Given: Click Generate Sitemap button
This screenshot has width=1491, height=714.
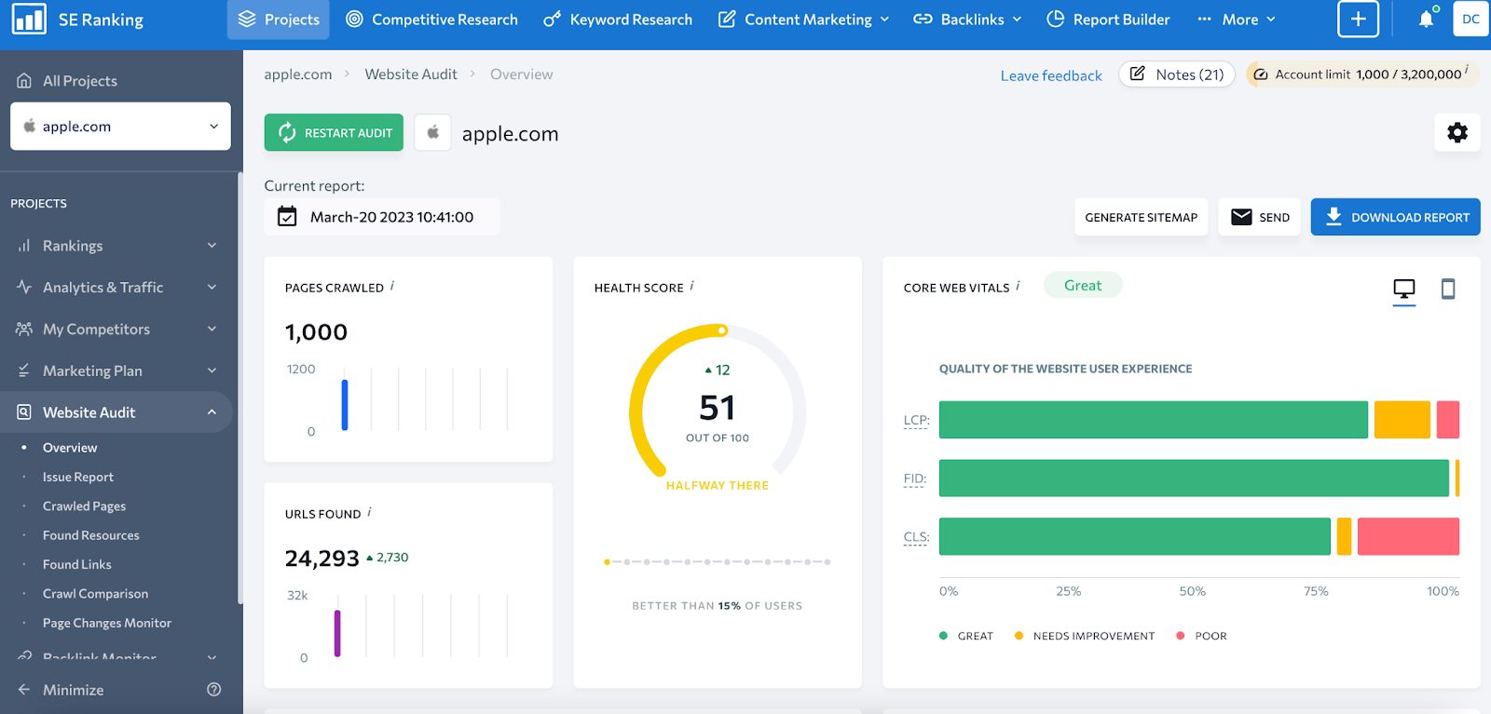Looking at the screenshot, I should point(1141,217).
